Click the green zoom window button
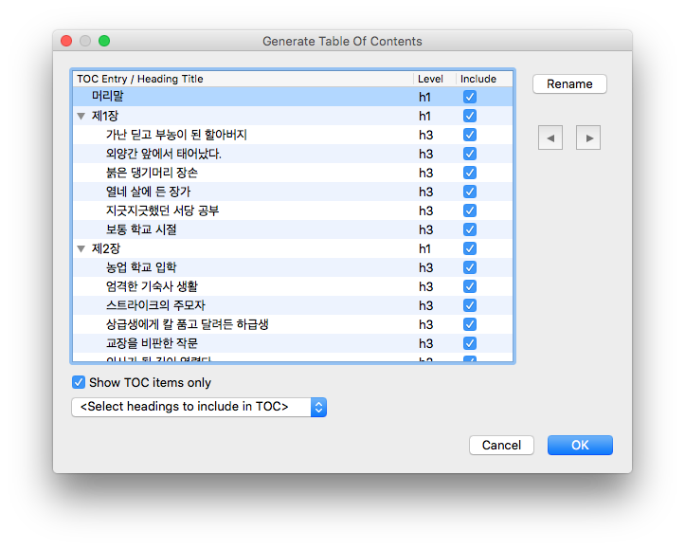This screenshot has height=549, width=685. coord(104,41)
